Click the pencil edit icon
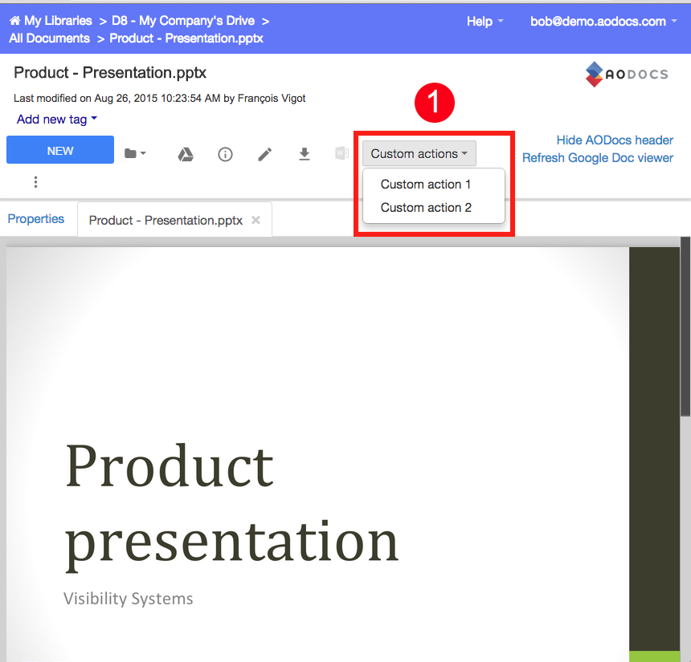The image size is (691, 662). [265, 155]
